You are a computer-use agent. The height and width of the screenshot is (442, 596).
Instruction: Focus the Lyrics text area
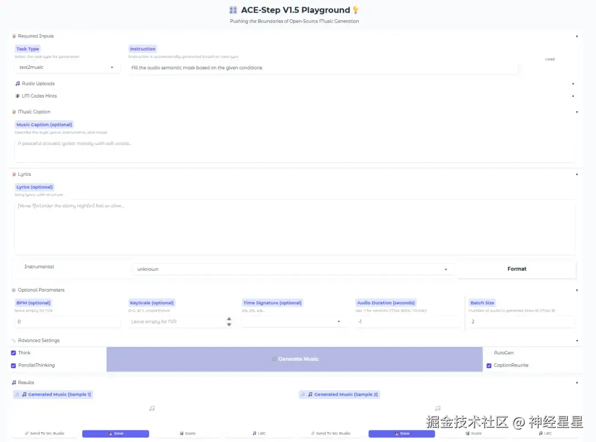[x=295, y=228]
